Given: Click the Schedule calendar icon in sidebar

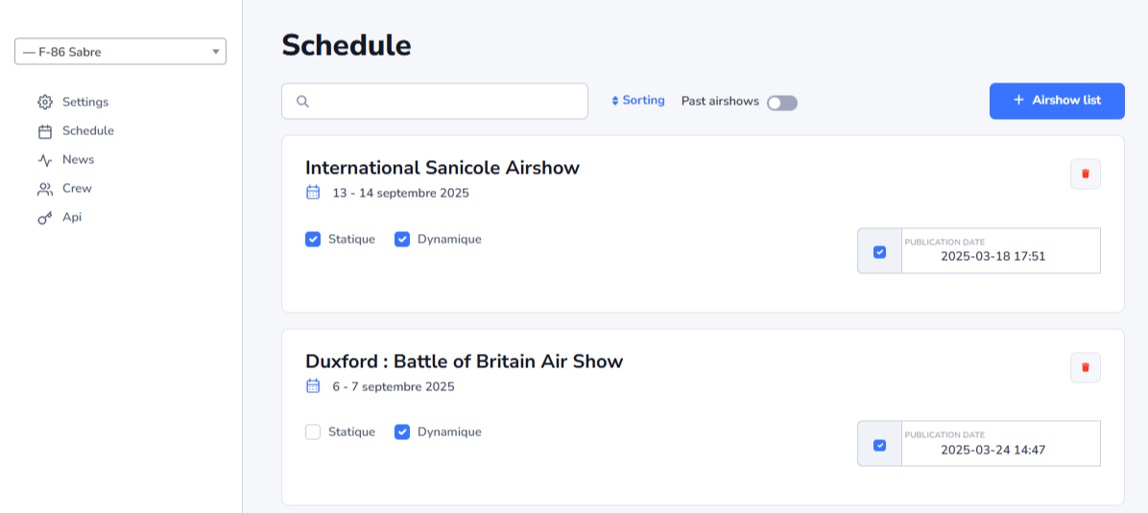Looking at the screenshot, I should click(x=45, y=131).
